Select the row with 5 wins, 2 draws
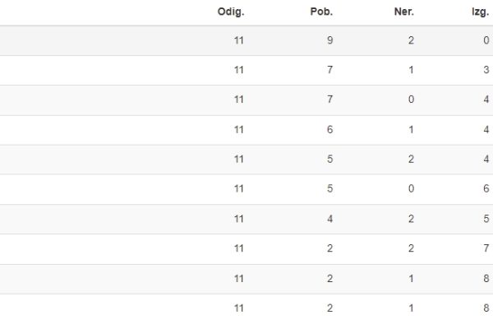 (246, 160)
